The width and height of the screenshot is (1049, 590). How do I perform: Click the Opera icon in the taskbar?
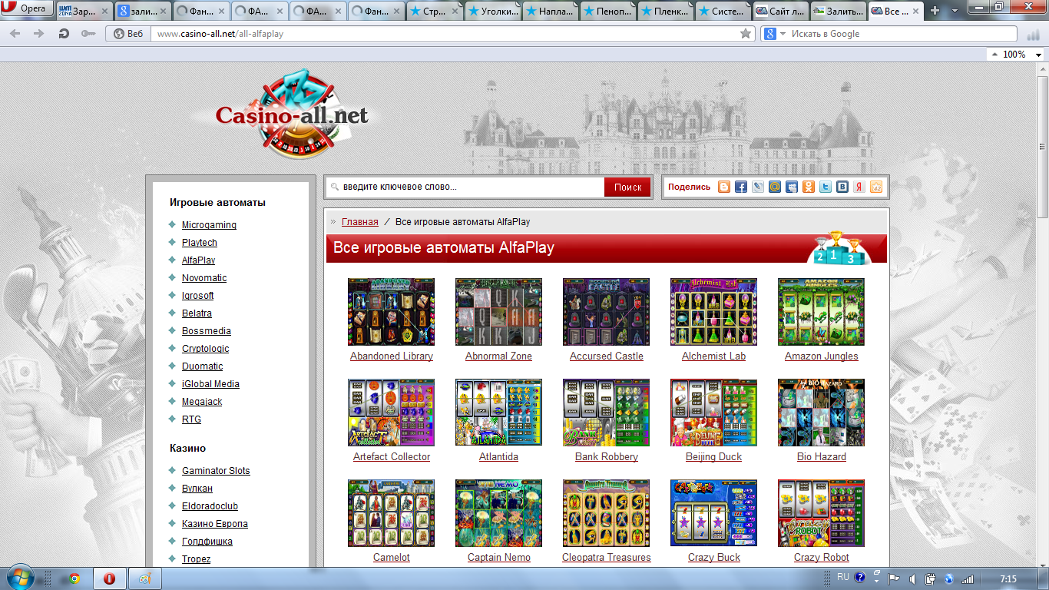pos(110,578)
